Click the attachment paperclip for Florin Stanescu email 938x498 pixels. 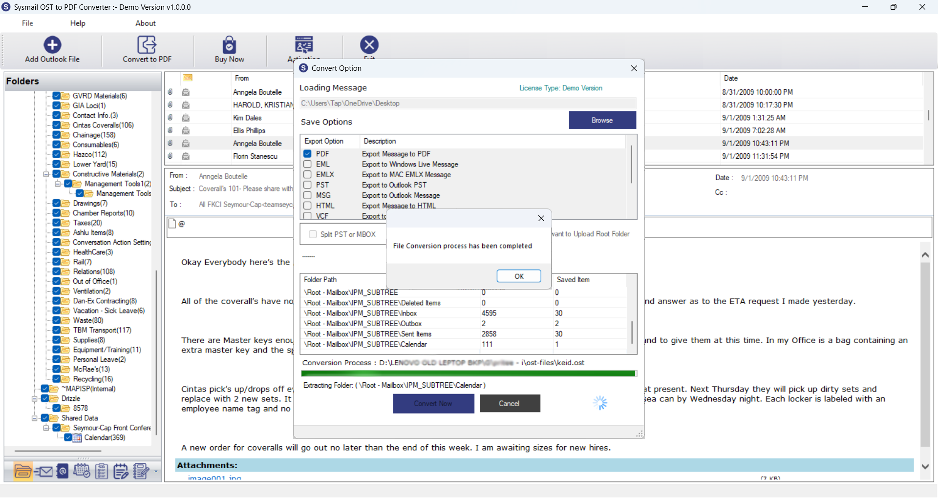tap(170, 156)
